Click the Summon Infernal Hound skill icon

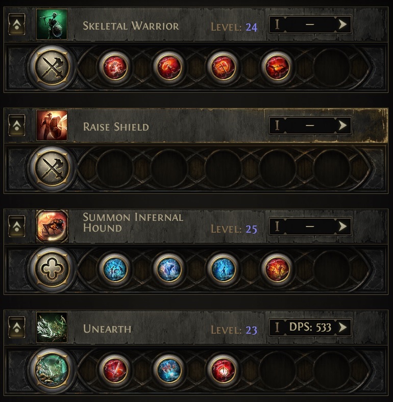(x=52, y=226)
